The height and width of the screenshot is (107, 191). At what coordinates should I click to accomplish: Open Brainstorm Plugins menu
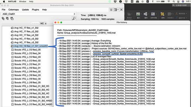point(35,10)
